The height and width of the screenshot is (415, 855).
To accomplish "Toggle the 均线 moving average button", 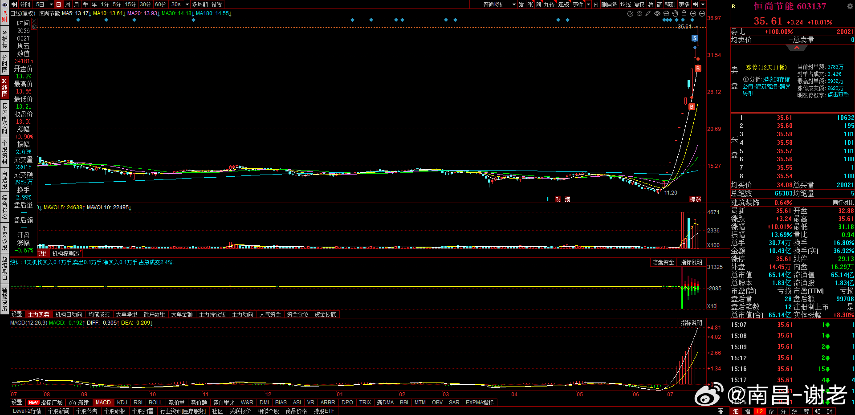I will coord(626,4).
